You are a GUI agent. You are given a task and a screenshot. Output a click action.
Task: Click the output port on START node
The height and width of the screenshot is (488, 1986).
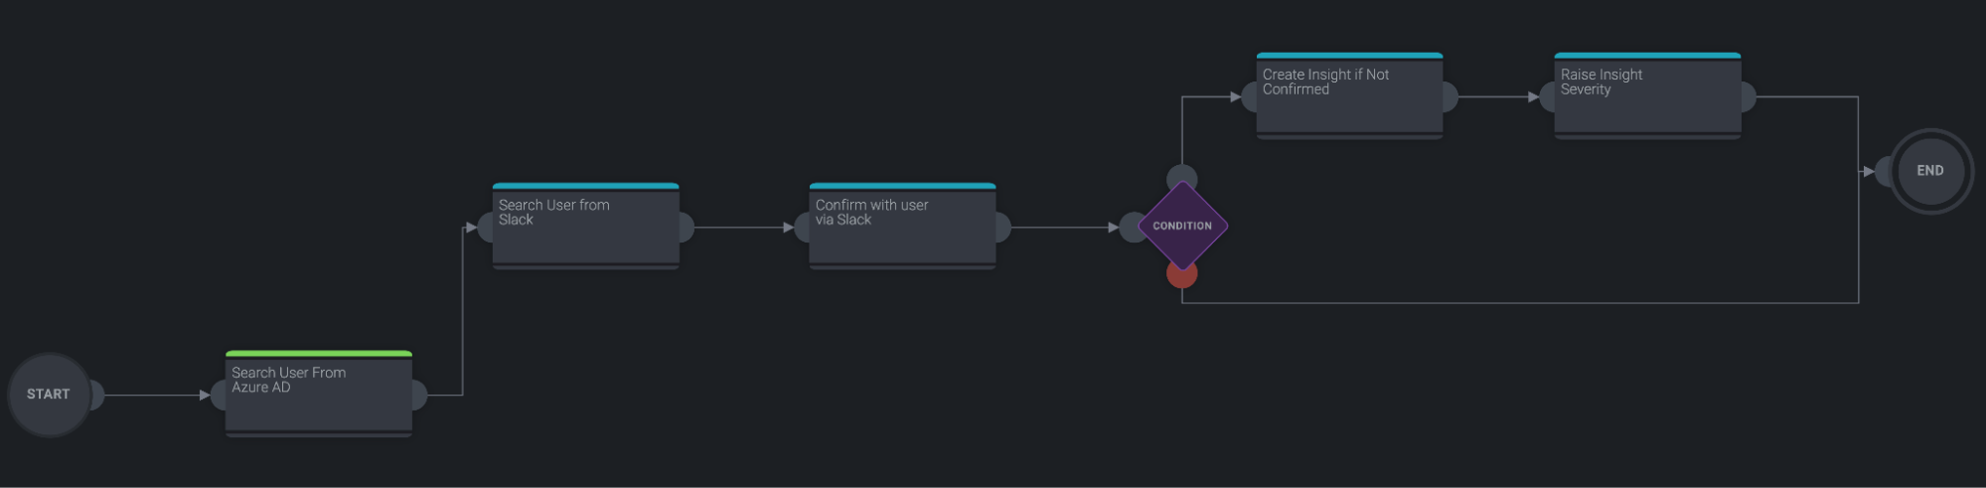click(x=96, y=395)
